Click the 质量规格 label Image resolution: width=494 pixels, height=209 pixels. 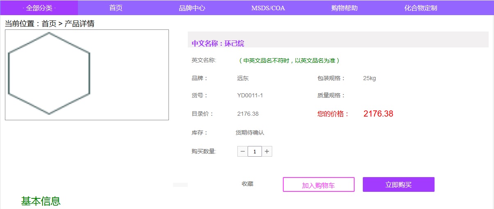(331, 96)
